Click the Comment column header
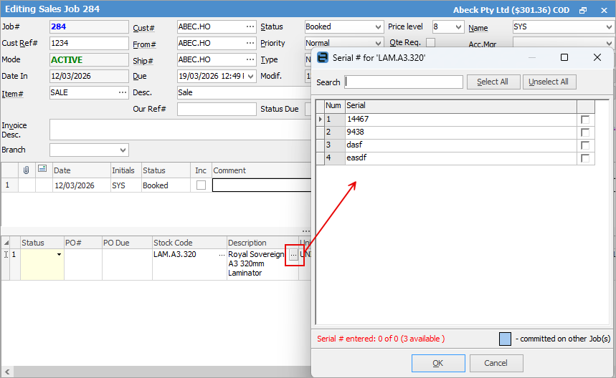 (262, 170)
